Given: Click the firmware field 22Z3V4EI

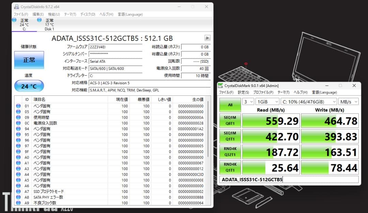Looking at the screenshot, I should click(116, 47).
